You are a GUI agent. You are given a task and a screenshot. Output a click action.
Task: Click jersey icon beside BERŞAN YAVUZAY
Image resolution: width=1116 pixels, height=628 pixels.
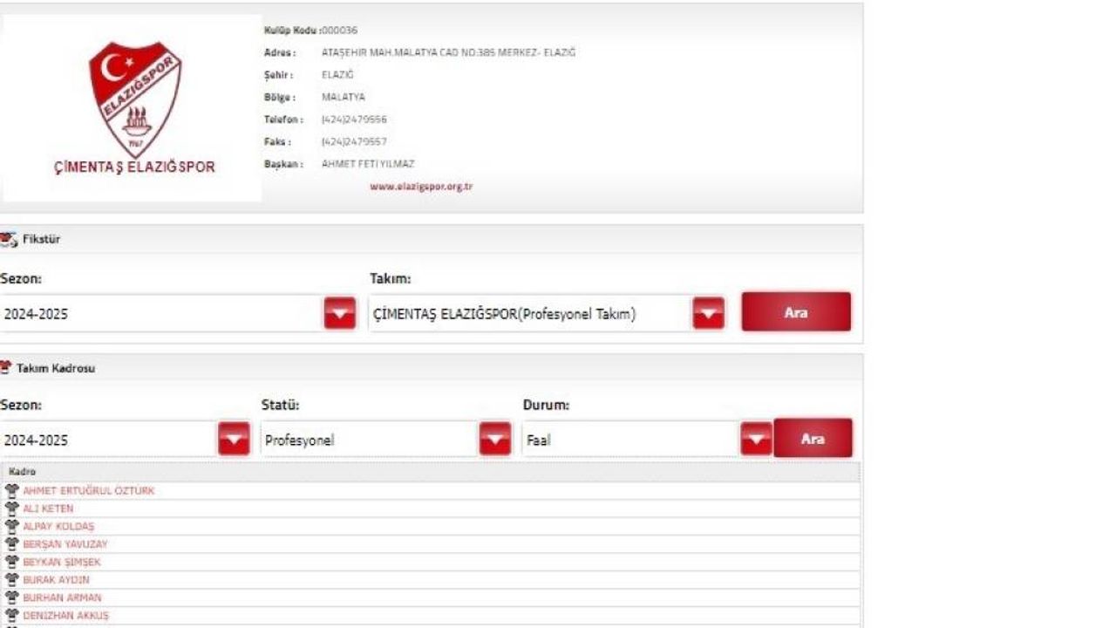click(x=12, y=544)
